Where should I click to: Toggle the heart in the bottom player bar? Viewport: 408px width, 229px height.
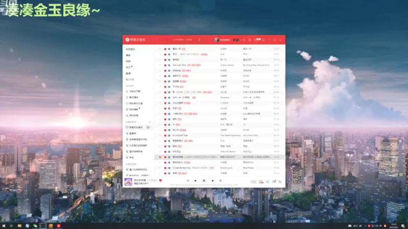[x=161, y=180]
